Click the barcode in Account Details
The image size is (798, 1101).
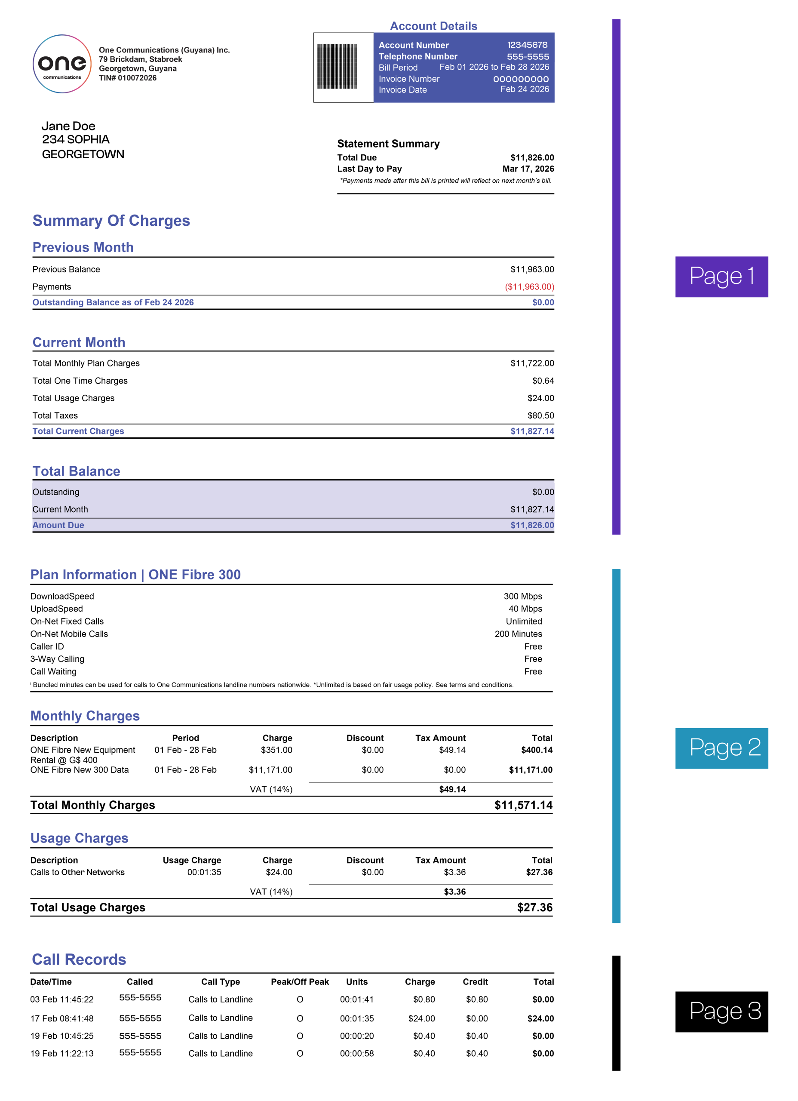(337, 67)
